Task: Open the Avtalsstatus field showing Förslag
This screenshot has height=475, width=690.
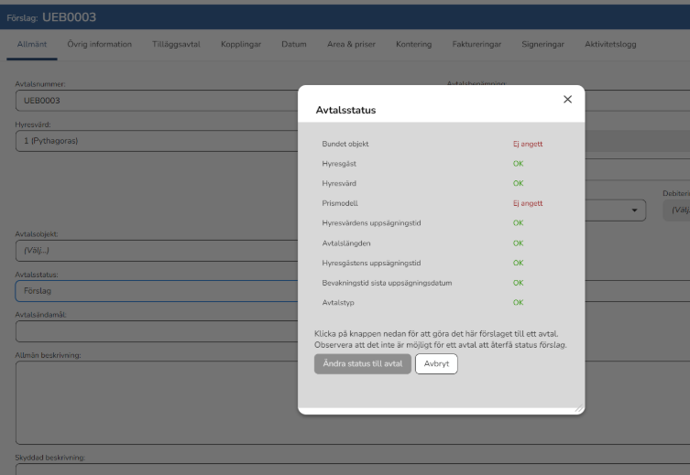Action: click(156, 290)
